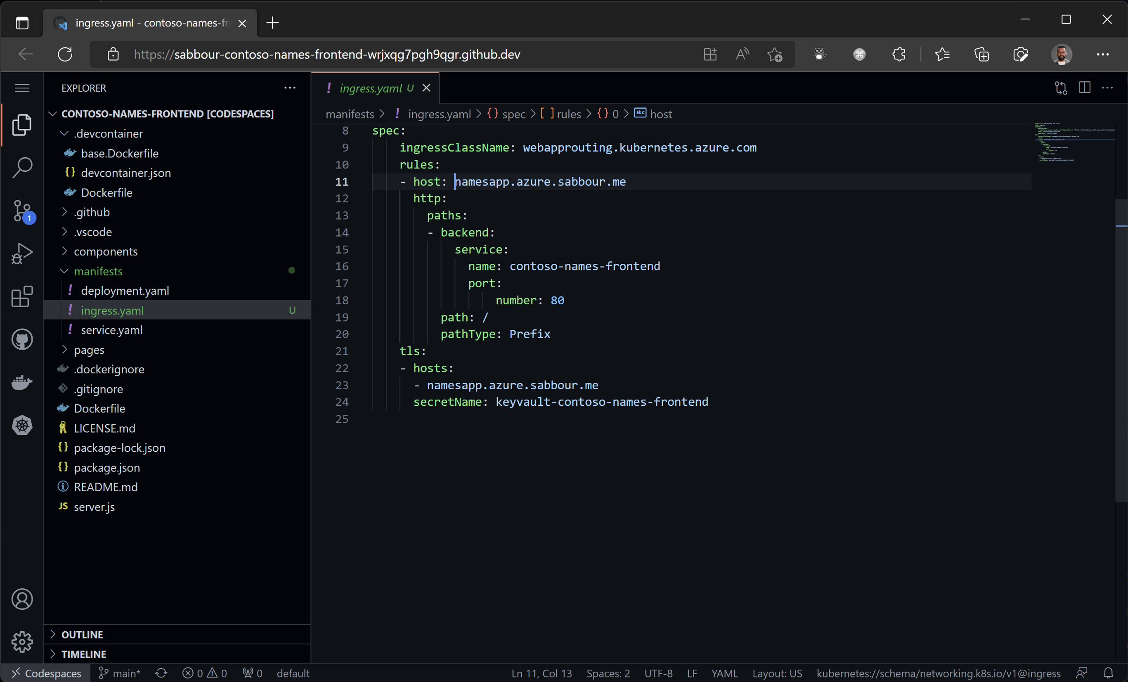Click Open Changes icon in editor toolbar
The height and width of the screenshot is (682, 1128).
pyautogui.click(x=1061, y=88)
